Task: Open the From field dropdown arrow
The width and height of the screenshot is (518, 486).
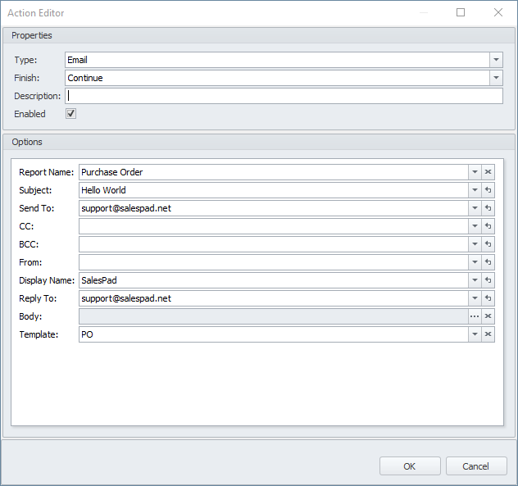Action: coord(475,262)
